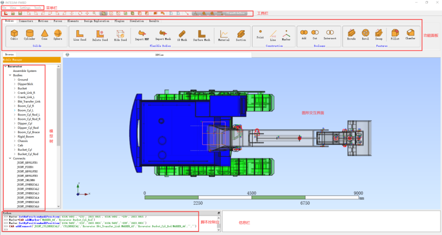Click the Python panel float button

(219, 213)
